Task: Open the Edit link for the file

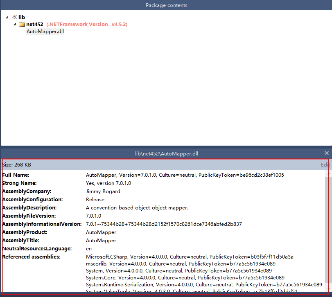Action: [325, 165]
